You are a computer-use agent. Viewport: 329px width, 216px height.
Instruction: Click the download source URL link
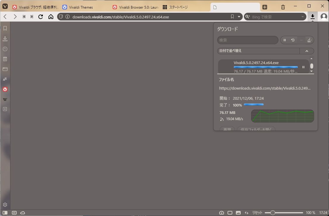click(265, 88)
